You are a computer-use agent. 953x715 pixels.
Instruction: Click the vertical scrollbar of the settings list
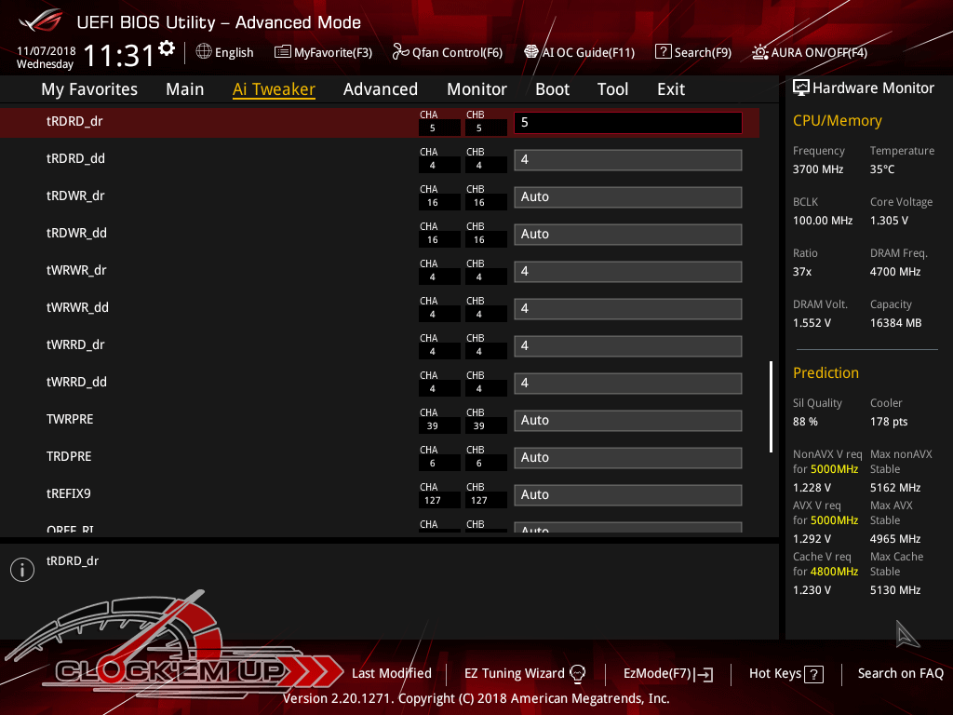(x=771, y=406)
